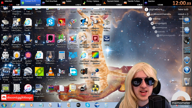Image resolution: width=192 pixels, height=108 pixels.
Task: Click the clapperboard icon in right sidebar
Action: click(x=187, y=50)
